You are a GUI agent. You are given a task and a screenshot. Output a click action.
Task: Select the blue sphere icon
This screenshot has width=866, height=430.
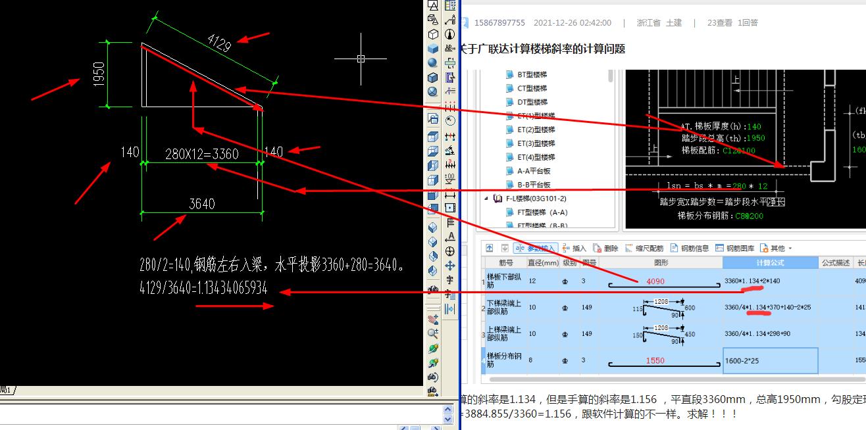[433, 62]
